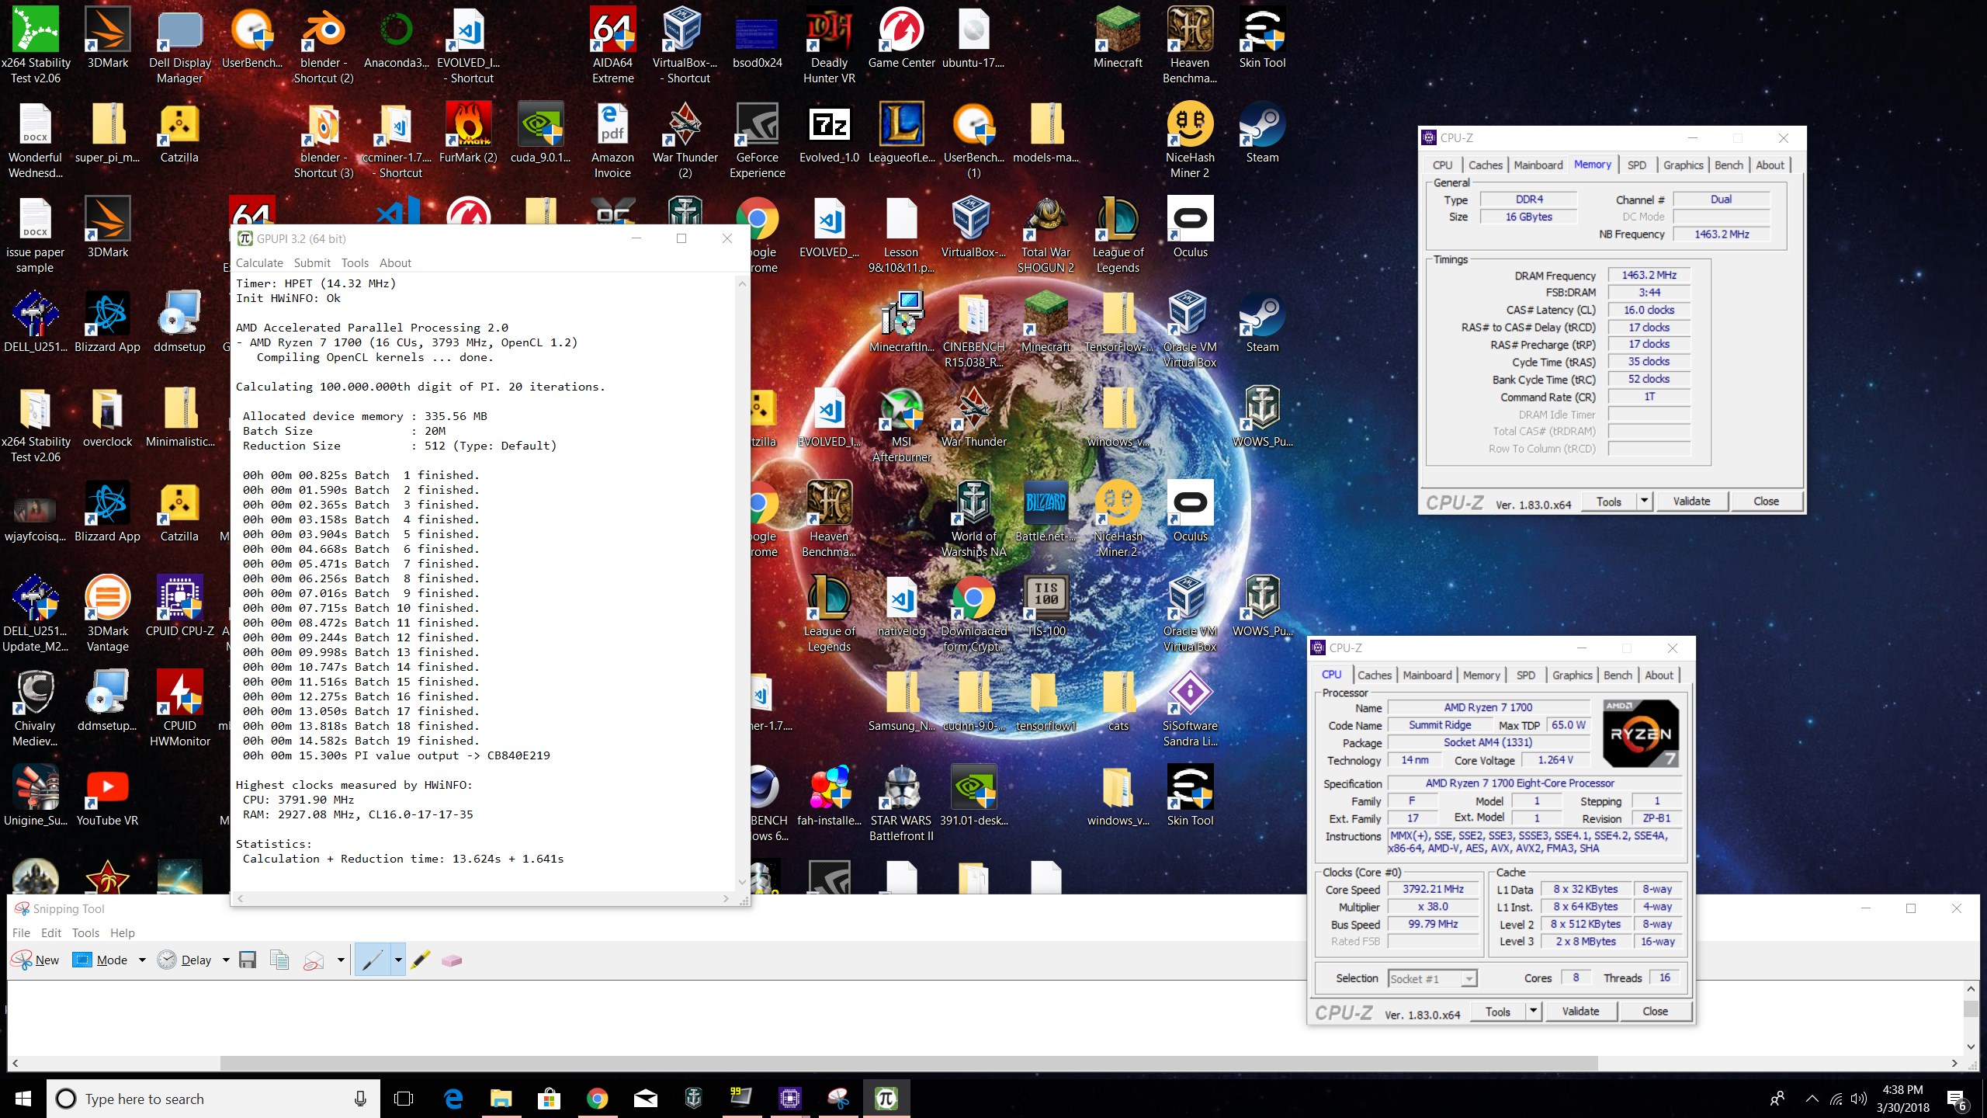The image size is (1987, 1118).
Task: Expand the Pen options dropdown arrow
Action: [x=398, y=960]
